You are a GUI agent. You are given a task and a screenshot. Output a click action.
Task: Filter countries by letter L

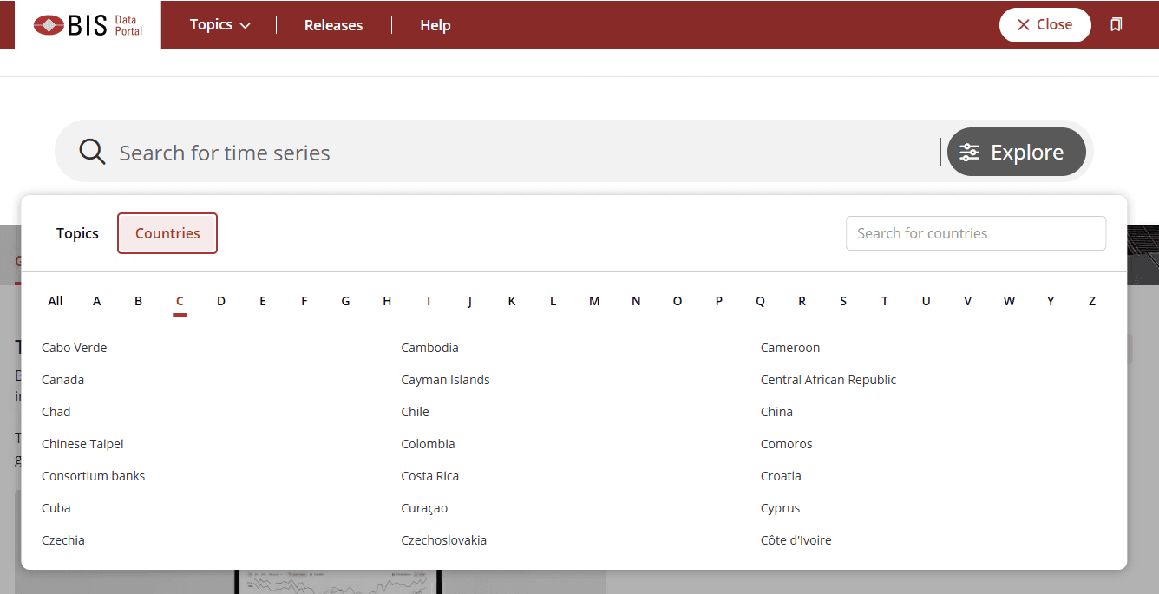coord(553,301)
